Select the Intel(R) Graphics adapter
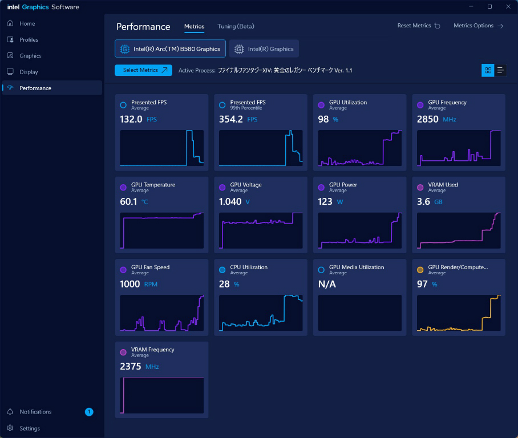This screenshot has height=438, width=518. (264, 49)
